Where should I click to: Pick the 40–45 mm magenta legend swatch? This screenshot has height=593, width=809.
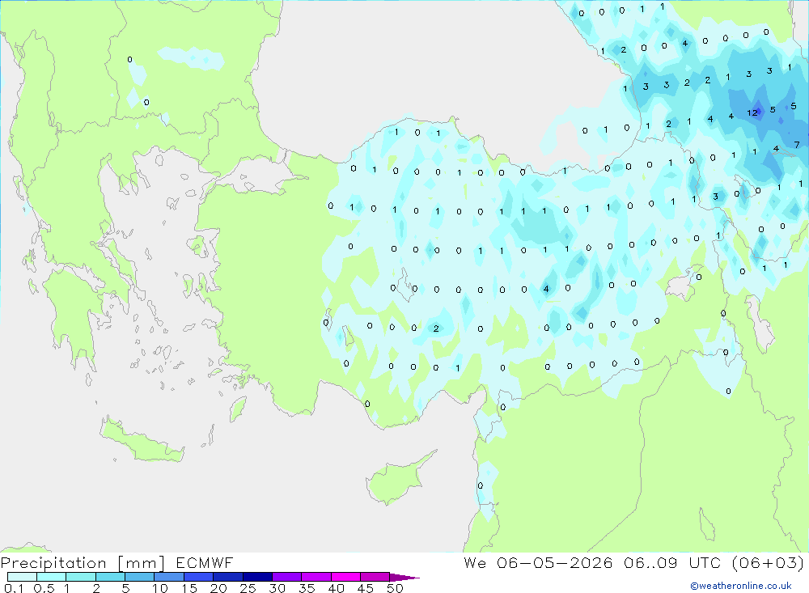click(345, 577)
